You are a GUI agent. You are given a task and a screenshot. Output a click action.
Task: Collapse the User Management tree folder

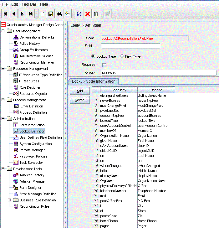coord(3,31)
